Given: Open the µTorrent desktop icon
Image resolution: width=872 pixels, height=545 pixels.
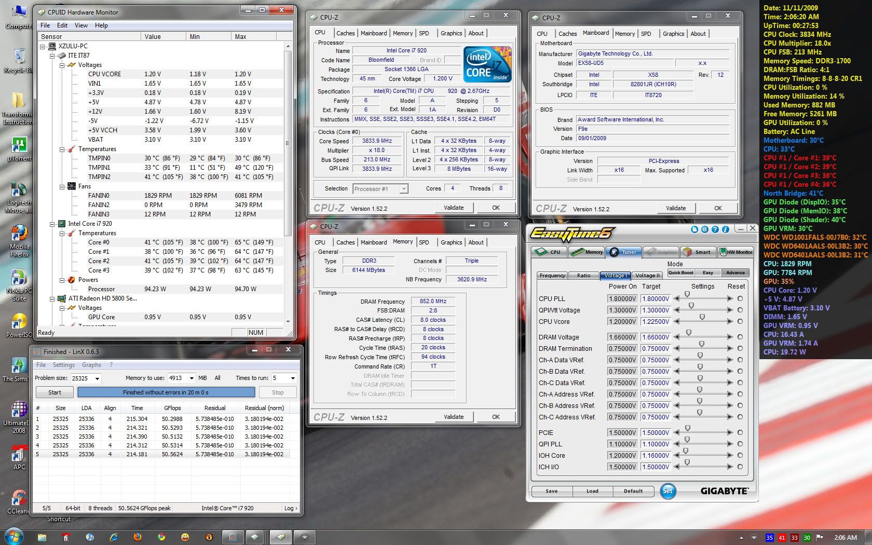Looking at the screenshot, I should tap(19, 149).
